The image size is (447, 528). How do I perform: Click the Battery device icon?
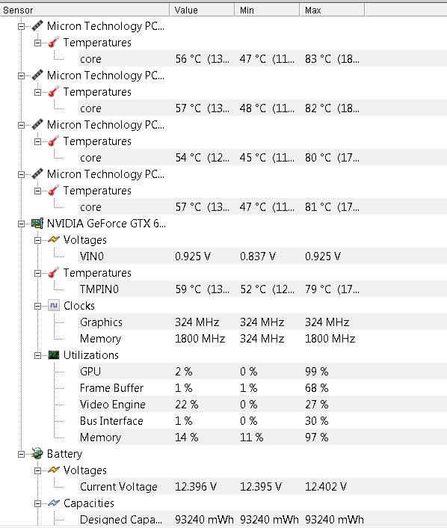(37, 453)
